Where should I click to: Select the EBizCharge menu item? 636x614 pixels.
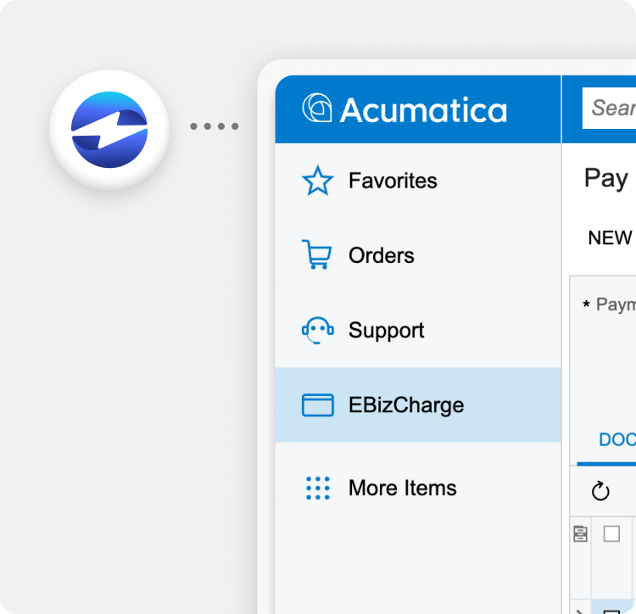tap(418, 405)
